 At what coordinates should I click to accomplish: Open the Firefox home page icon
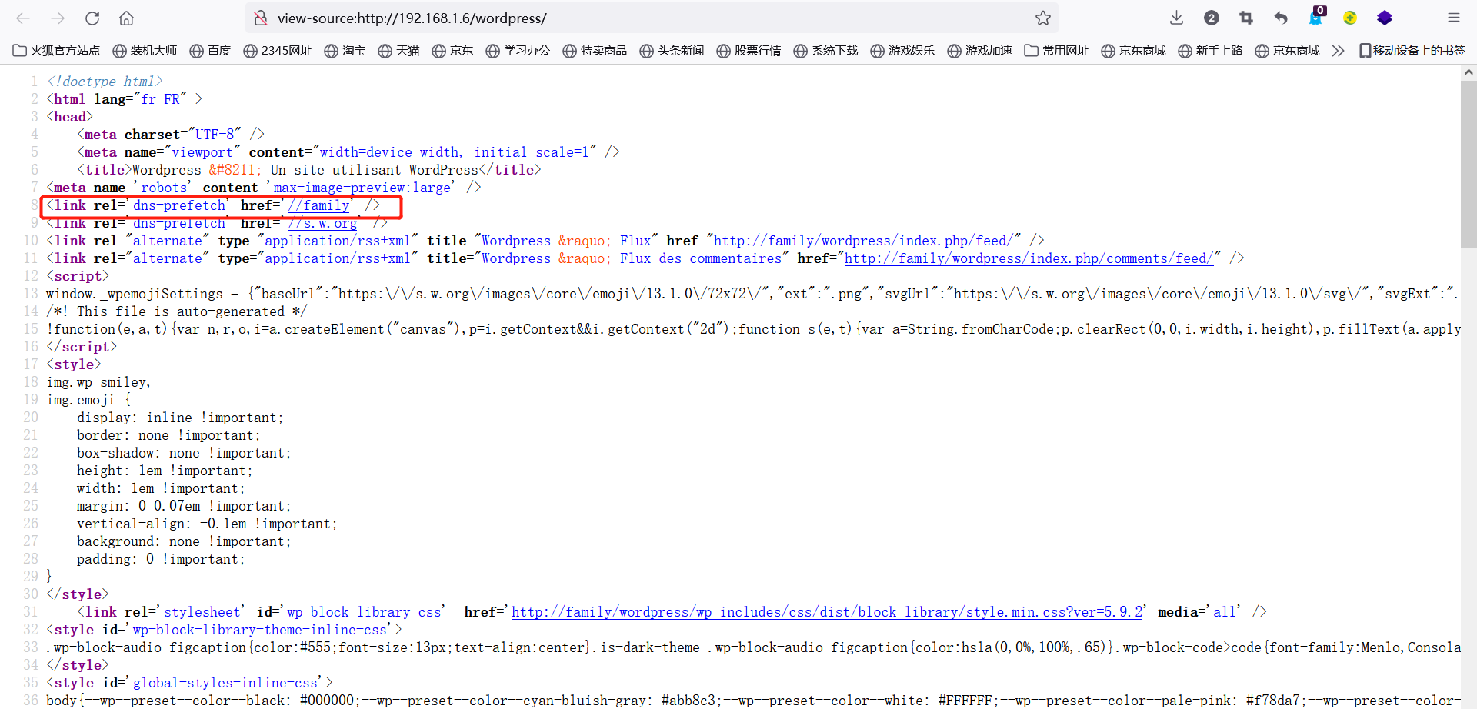point(127,18)
